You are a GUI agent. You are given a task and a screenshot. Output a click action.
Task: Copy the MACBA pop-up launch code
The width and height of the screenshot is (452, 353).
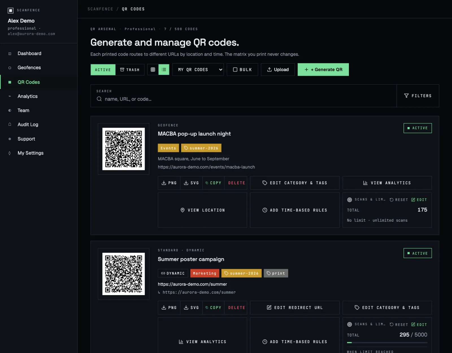coord(213,183)
